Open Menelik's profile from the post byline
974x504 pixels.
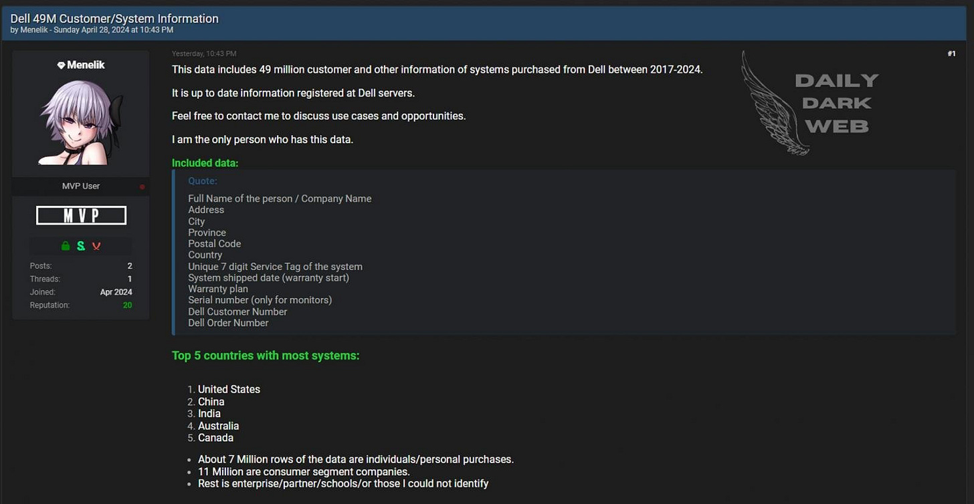[x=34, y=29]
